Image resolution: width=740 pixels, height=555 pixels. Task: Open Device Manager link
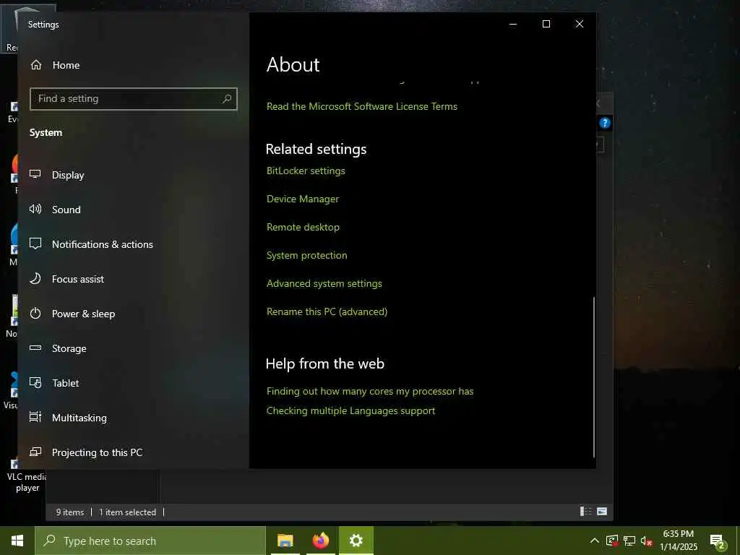pyautogui.click(x=303, y=199)
